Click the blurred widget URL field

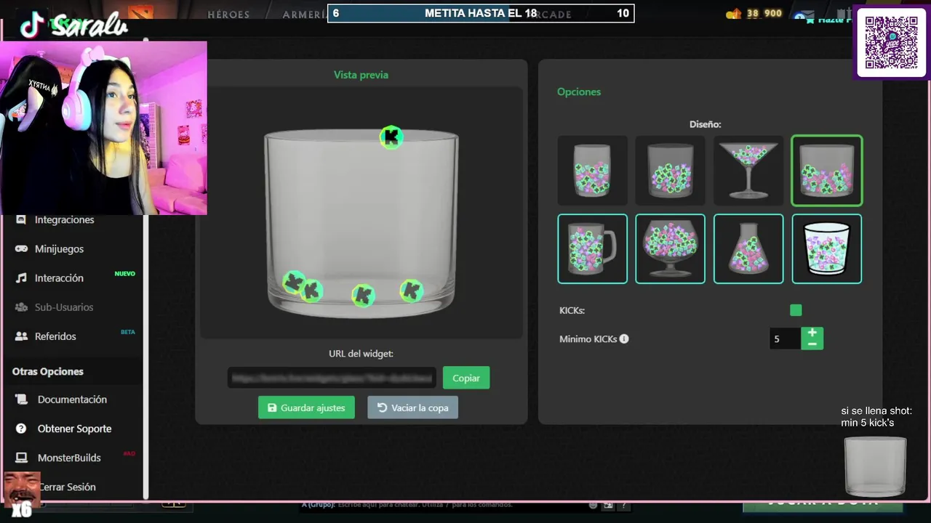click(x=332, y=378)
